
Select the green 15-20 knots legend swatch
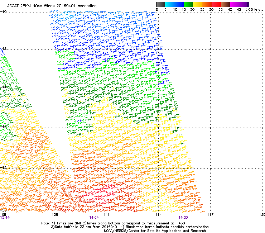[x=188, y=4]
